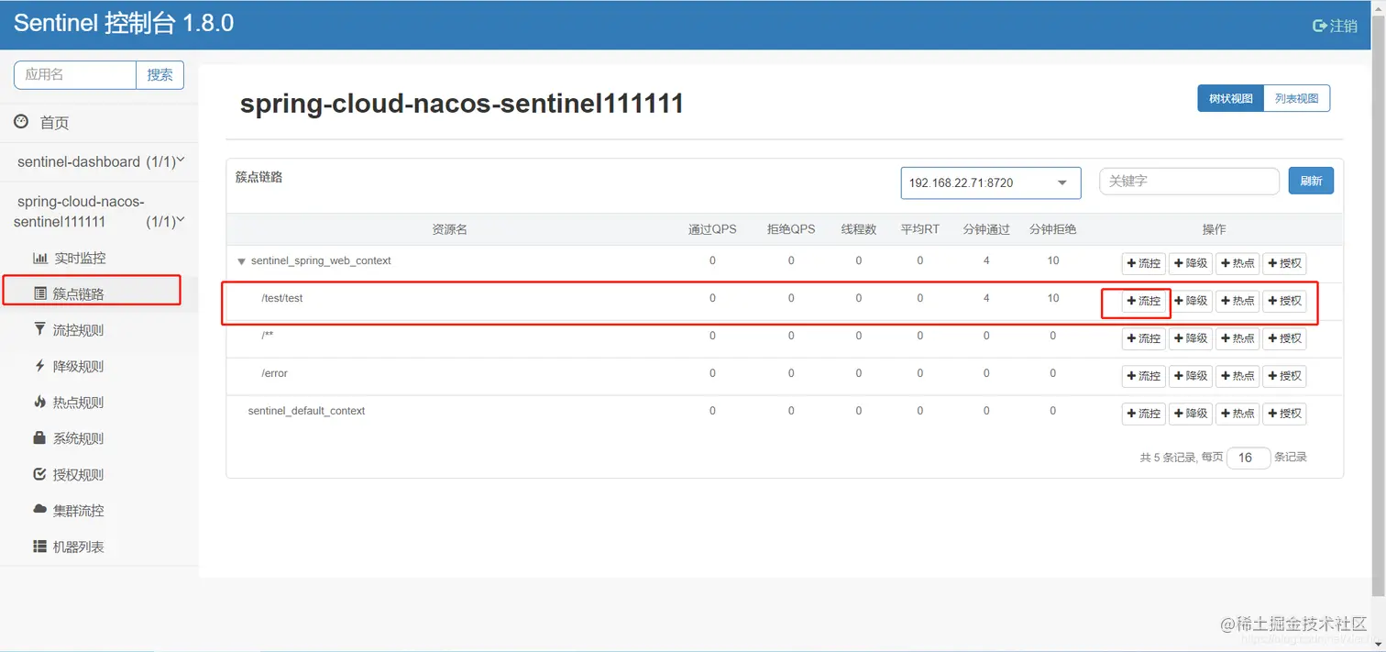Add 降级 rule for /** resource
Viewport: 1386px width, 652px height.
pos(1191,338)
